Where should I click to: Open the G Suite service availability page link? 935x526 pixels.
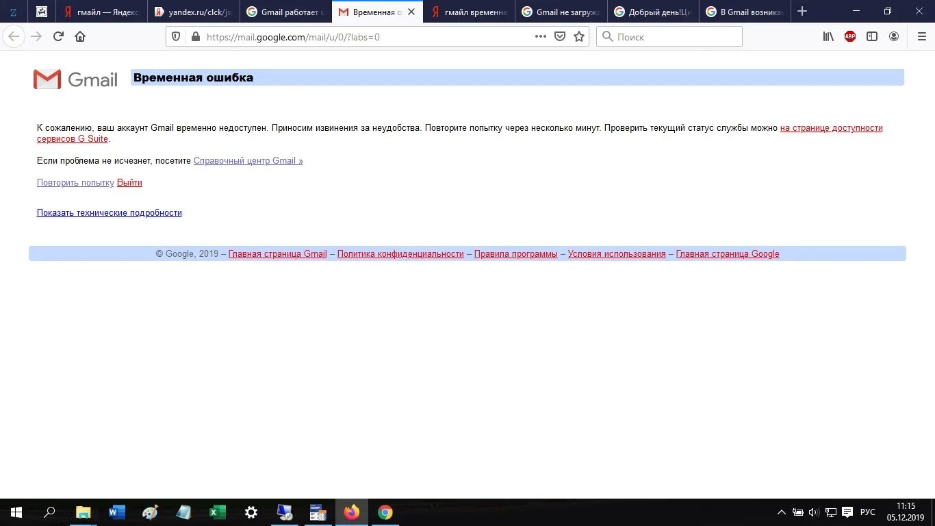(831, 128)
